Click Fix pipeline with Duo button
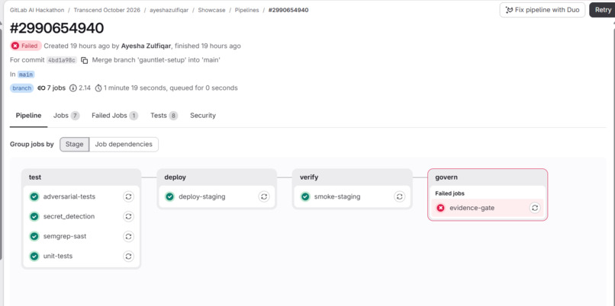 point(543,10)
